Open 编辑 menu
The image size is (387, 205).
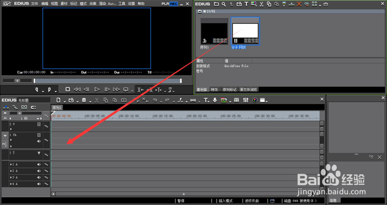[x=45, y=4]
